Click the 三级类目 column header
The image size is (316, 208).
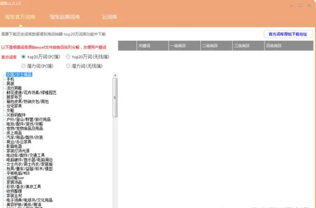coord(248,46)
